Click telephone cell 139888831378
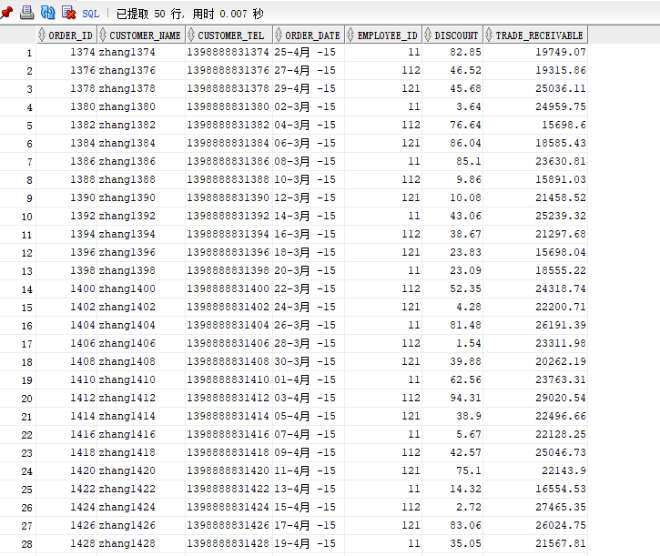Image resolution: width=660 pixels, height=556 pixels. pyautogui.click(x=229, y=88)
